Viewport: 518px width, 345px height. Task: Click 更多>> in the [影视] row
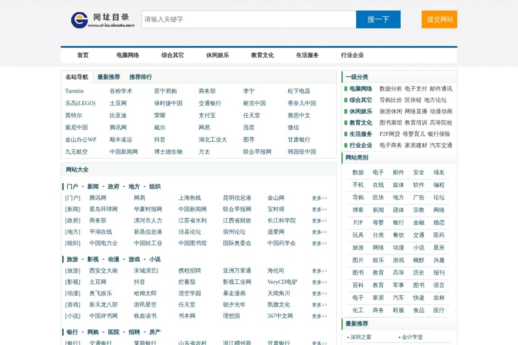point(319,282)
